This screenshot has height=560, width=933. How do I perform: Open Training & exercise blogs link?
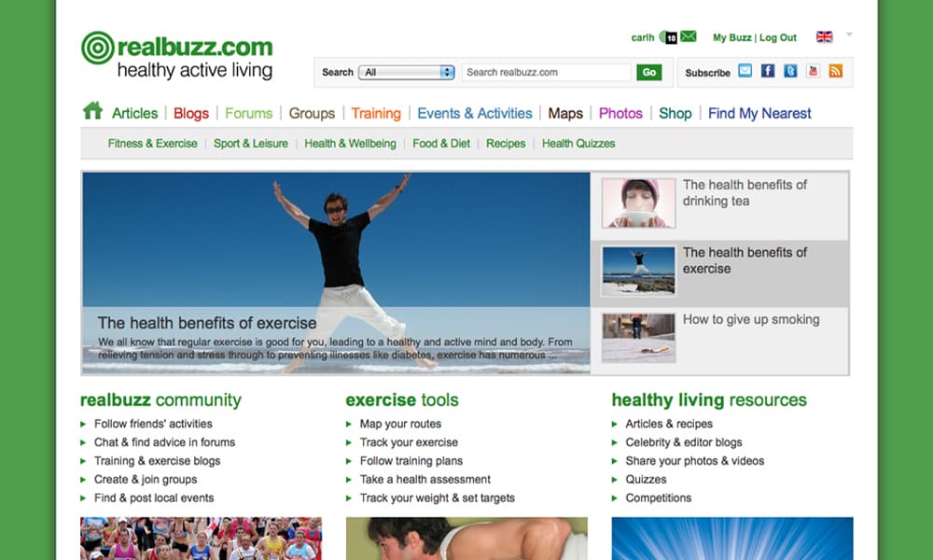tap(157, 461)
